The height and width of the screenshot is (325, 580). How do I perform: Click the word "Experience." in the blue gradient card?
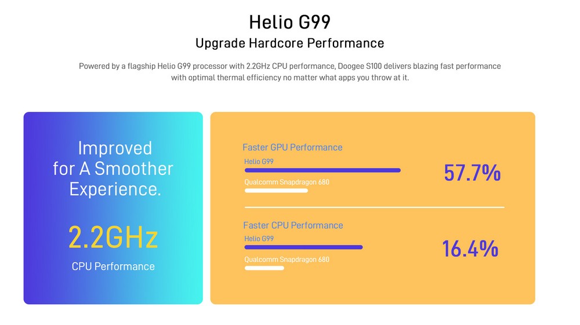tap(115, 189)
